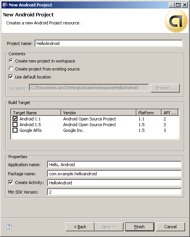Click the Package name field
This screenshot has height=237, width=190.
(114, 174)
